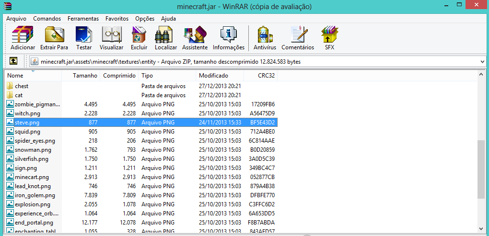Run the Antivírus scan tool
This screenshot has height=236, width=489.
click(x=265, y=38)
